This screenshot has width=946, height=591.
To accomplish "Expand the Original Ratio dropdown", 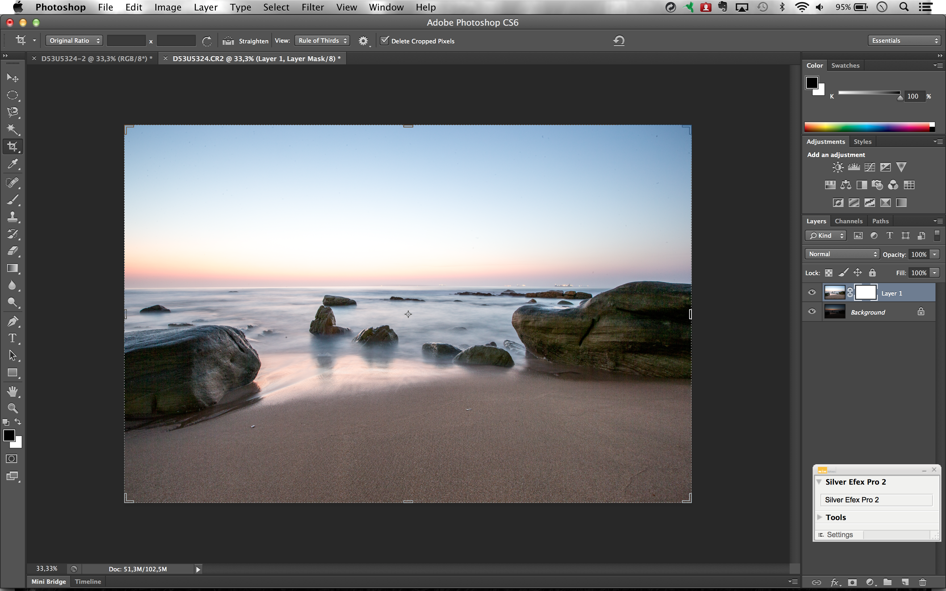I will point(73,40).
